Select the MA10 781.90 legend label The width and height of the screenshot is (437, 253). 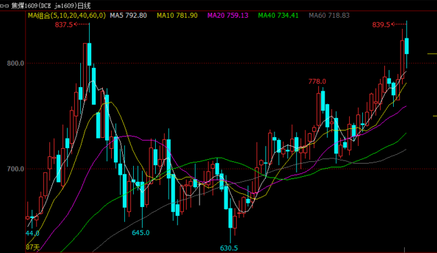coord(177,16)
